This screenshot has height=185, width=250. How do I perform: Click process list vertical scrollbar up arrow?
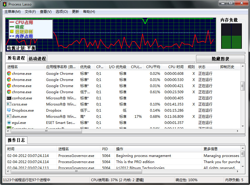coord(243,66)
